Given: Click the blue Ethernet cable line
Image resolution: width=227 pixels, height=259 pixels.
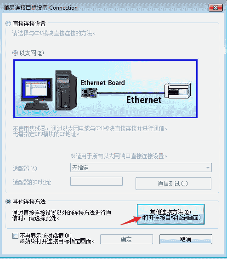Looking at the screenshot, I should point(131,93).
